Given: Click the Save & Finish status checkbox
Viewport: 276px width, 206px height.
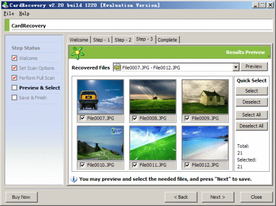Looking at the screenshot, I should click(15, 97).
